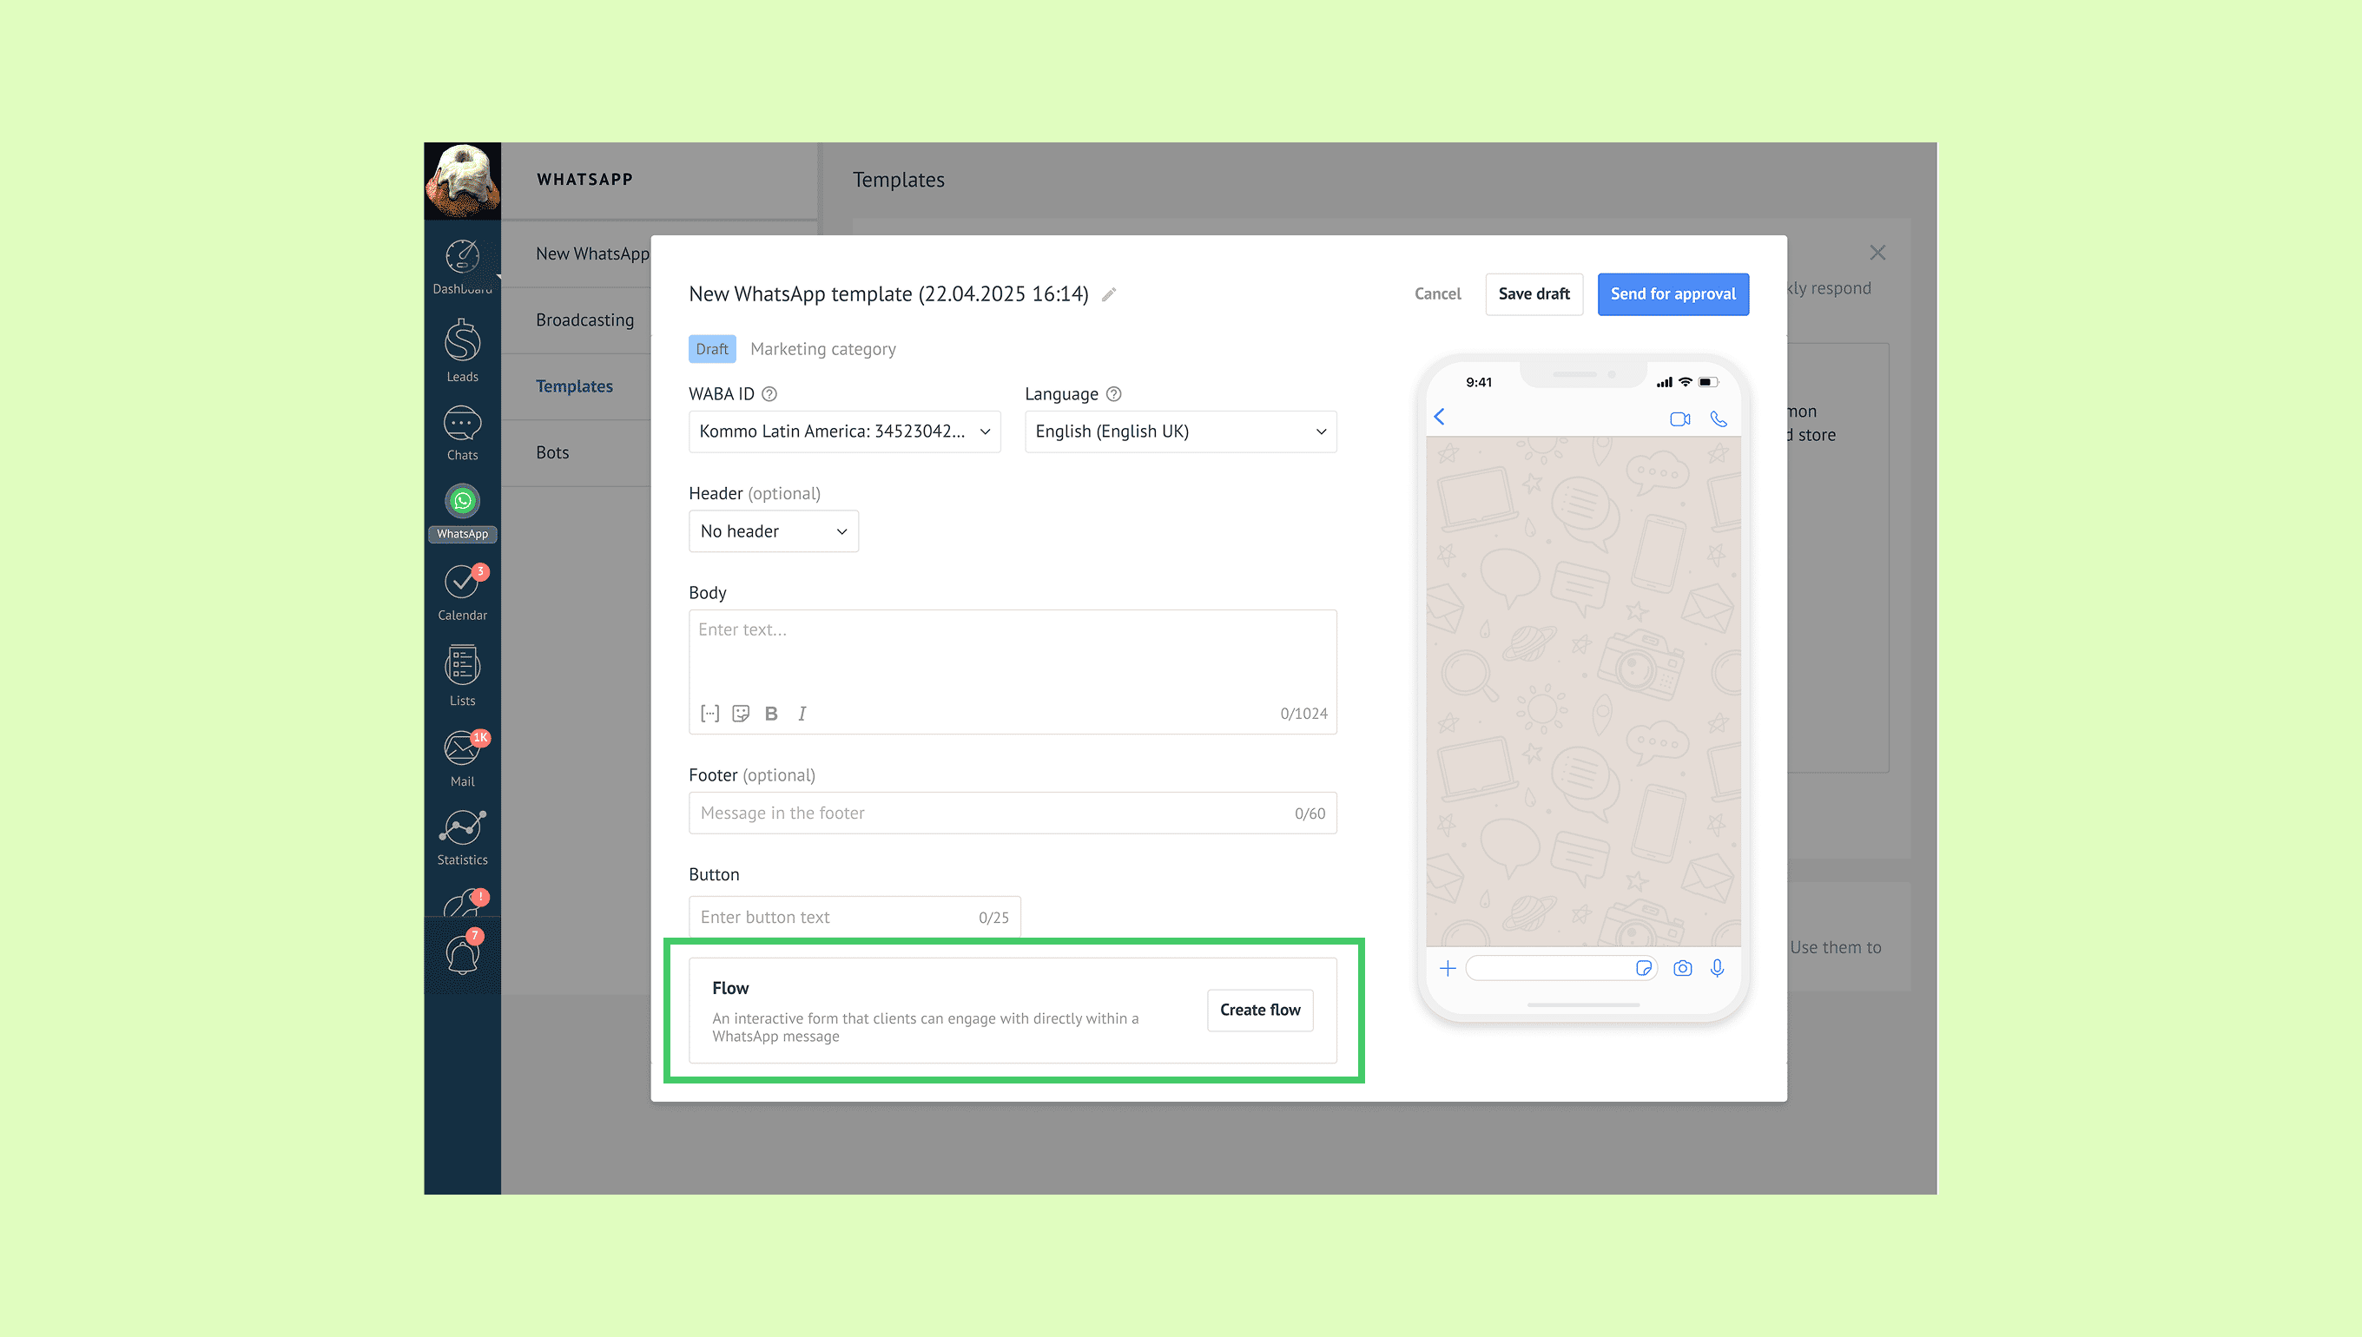Expand the WABA ID dropdown
This screenshot has height=1337, width=2362.
coord(844,431)
